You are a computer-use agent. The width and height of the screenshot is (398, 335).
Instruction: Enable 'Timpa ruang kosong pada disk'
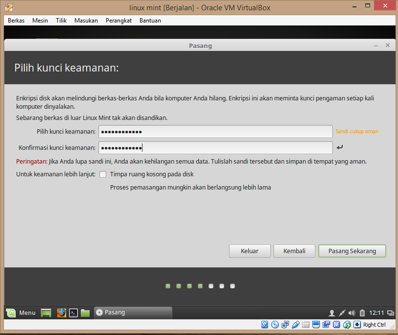tap(103, 174)
